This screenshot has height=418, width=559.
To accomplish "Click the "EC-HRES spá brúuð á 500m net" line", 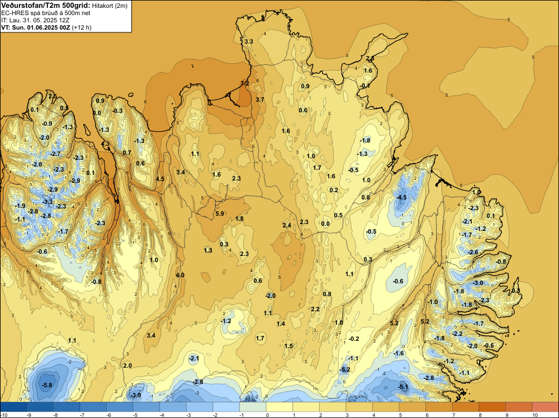I will click(46, 13).
